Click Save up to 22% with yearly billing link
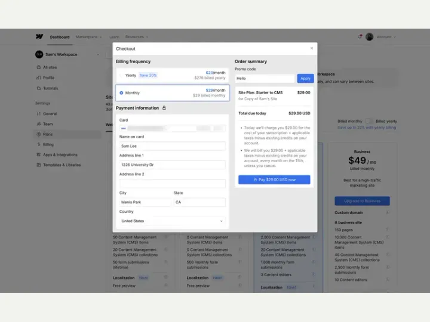430x322 pixels. pos(367,128)
